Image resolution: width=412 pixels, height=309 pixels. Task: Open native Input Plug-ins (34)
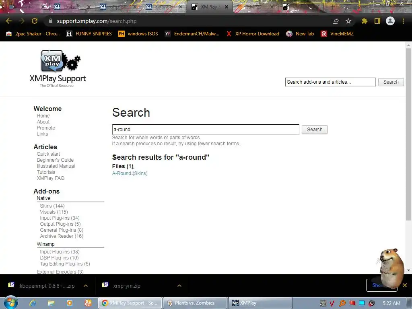[60, 218]
